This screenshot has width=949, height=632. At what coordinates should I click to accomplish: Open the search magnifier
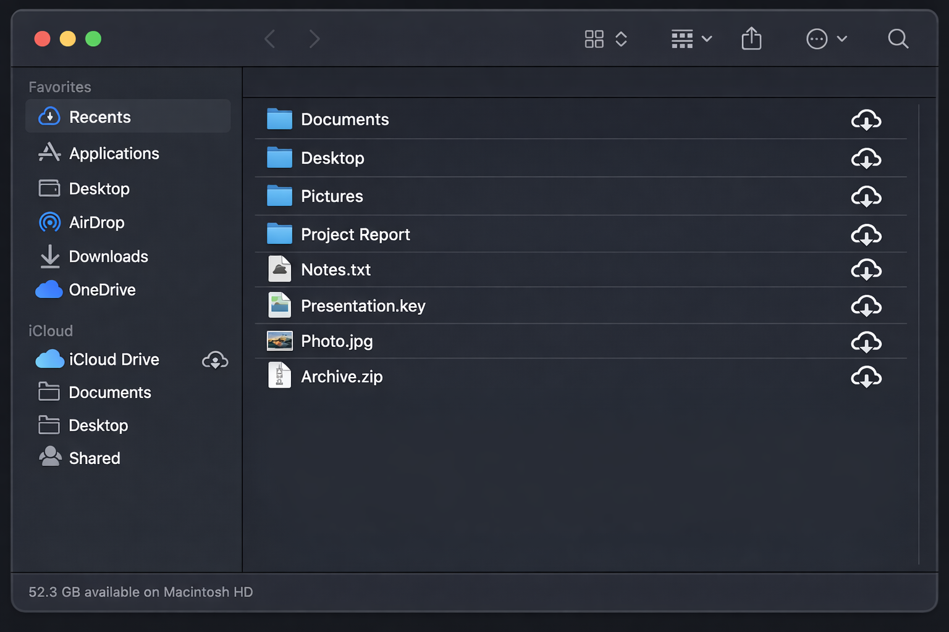click(898, 39)
